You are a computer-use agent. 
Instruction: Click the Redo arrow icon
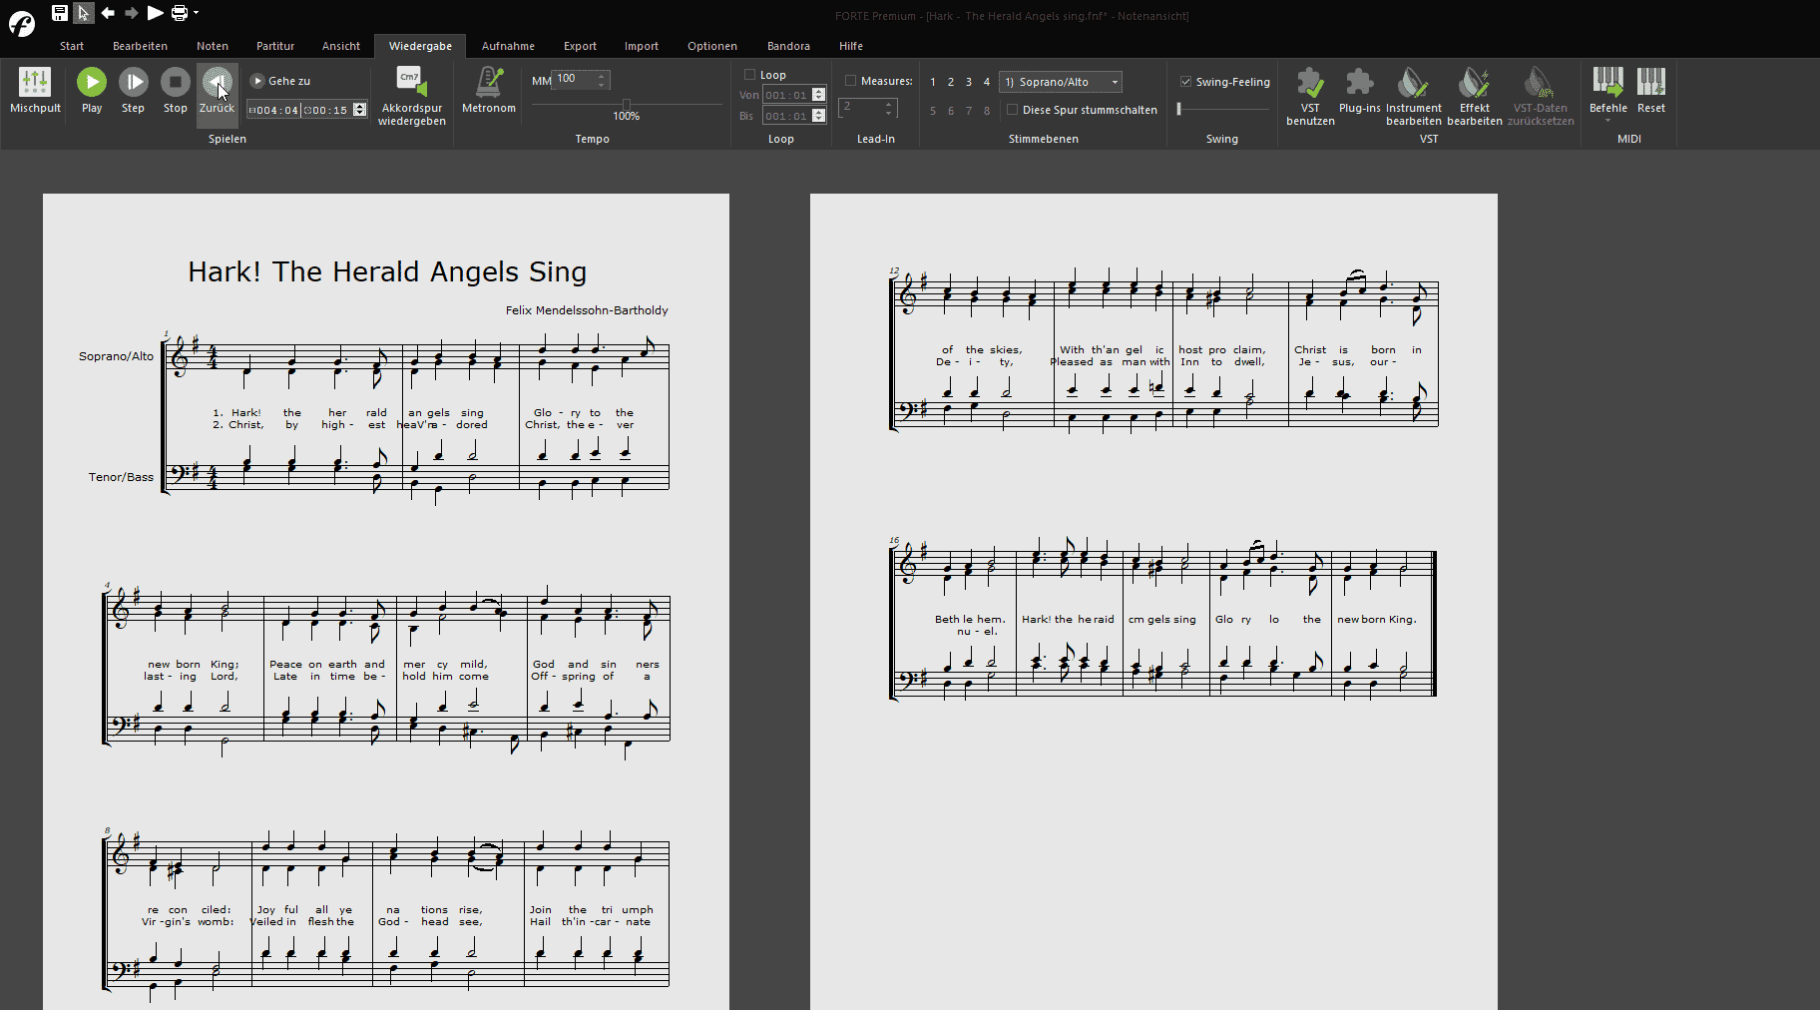coord(132,13)
